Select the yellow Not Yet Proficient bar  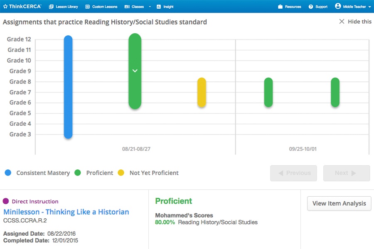click(x=202, y=93)
